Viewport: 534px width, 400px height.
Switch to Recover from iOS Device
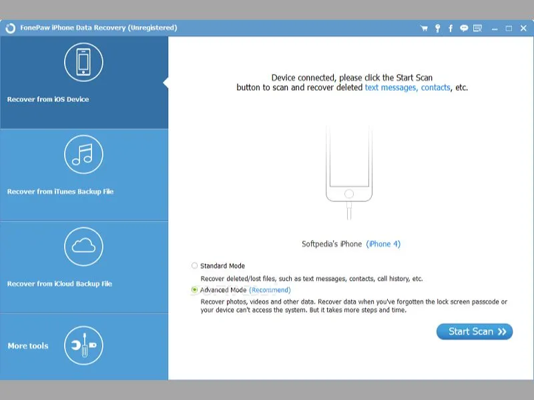(x=84, y=83)
